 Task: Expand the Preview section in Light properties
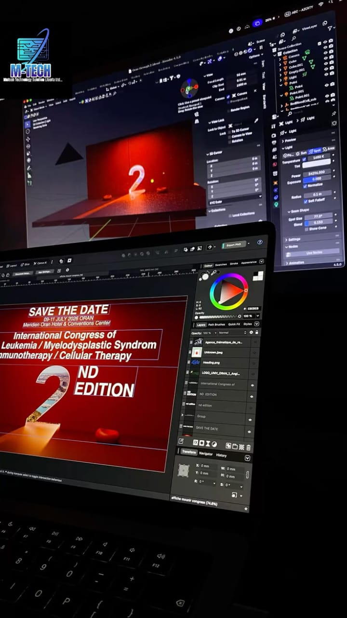point(289,140)
